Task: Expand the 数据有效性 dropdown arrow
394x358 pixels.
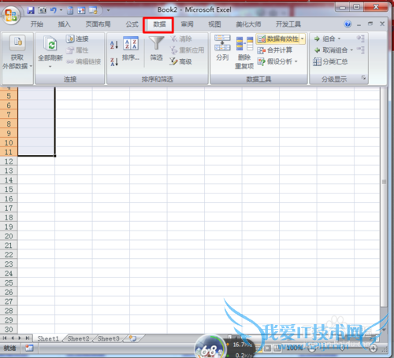Action: [x=303, y=39]
